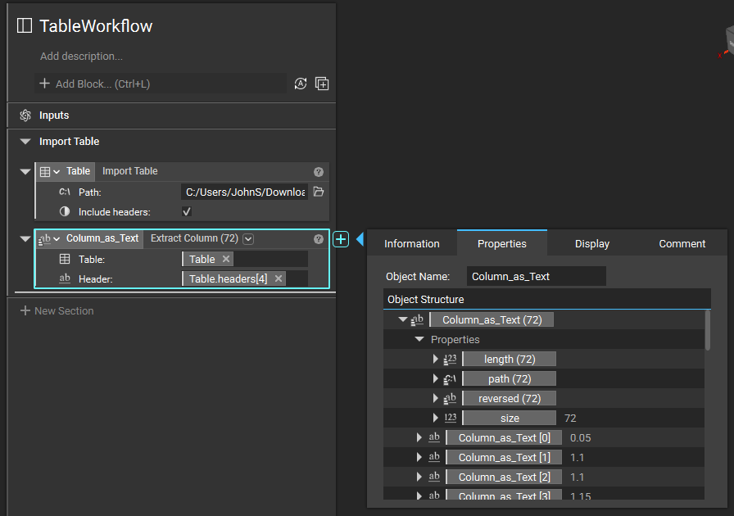
Task: Click the contrast icon beside Include headers
Action: pyautogui.click(x=65, y=211)
